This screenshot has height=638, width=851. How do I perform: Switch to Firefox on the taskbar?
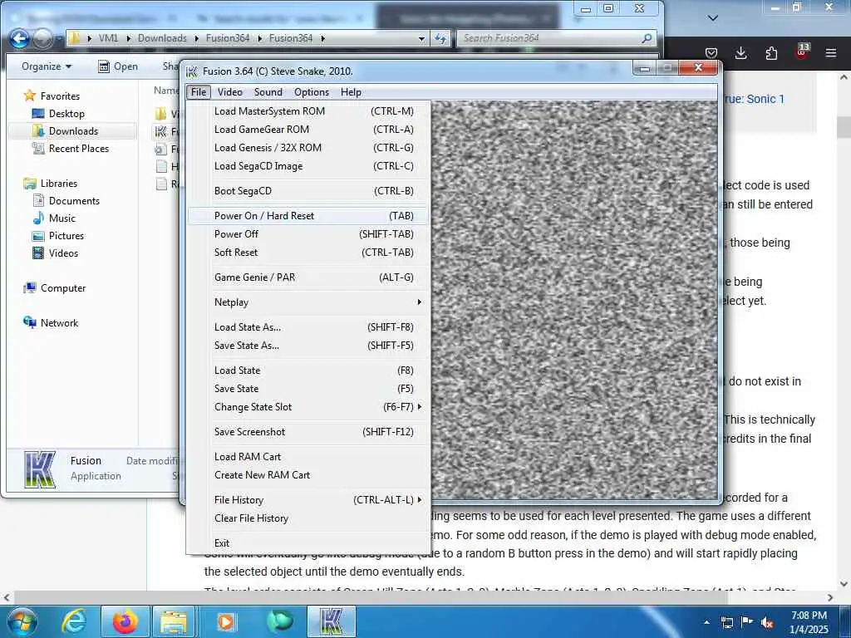(x=125, y=621)
